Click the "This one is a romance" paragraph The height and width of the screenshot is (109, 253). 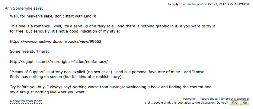click(x=113, y=29)
